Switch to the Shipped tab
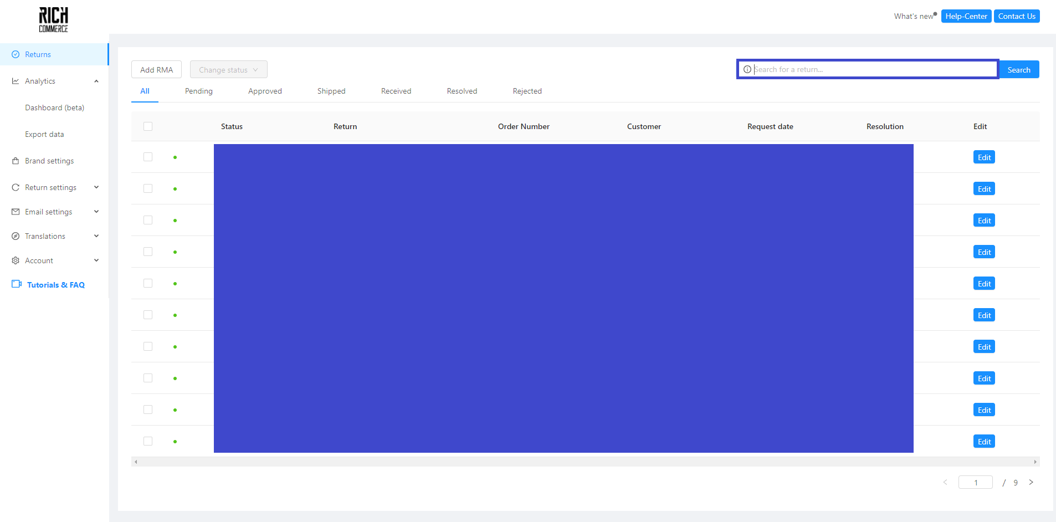 coord(331,91)
